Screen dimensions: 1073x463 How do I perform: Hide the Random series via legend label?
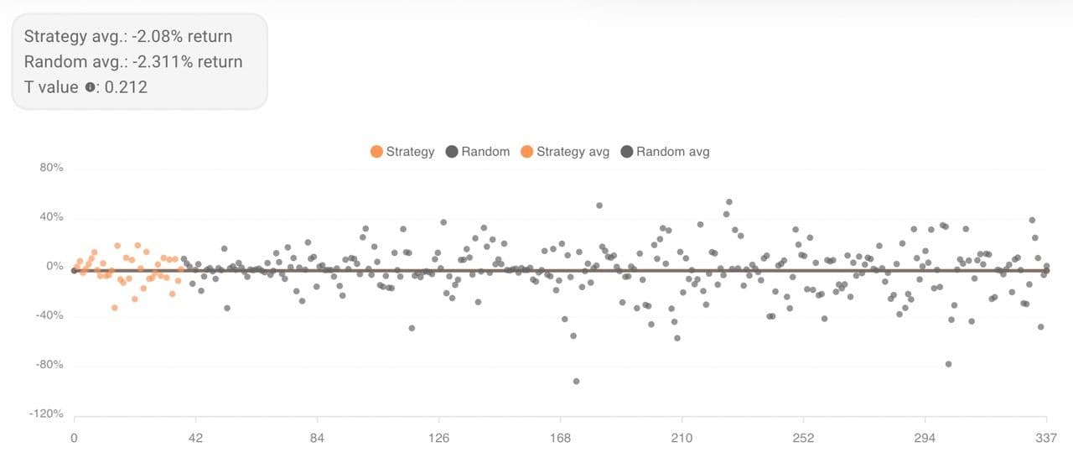tap(485, 152)
